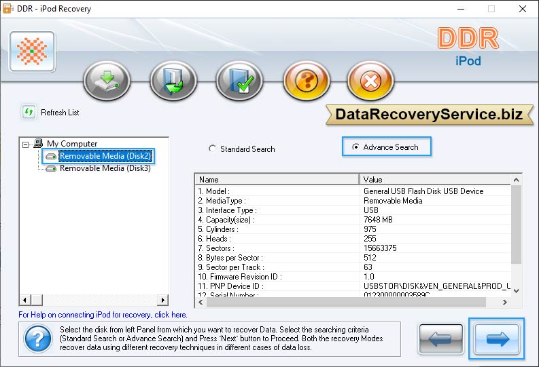Screen dimensions: 539x367
Task: Minimize the DDR iPod Recovery window
Action: 461,9
